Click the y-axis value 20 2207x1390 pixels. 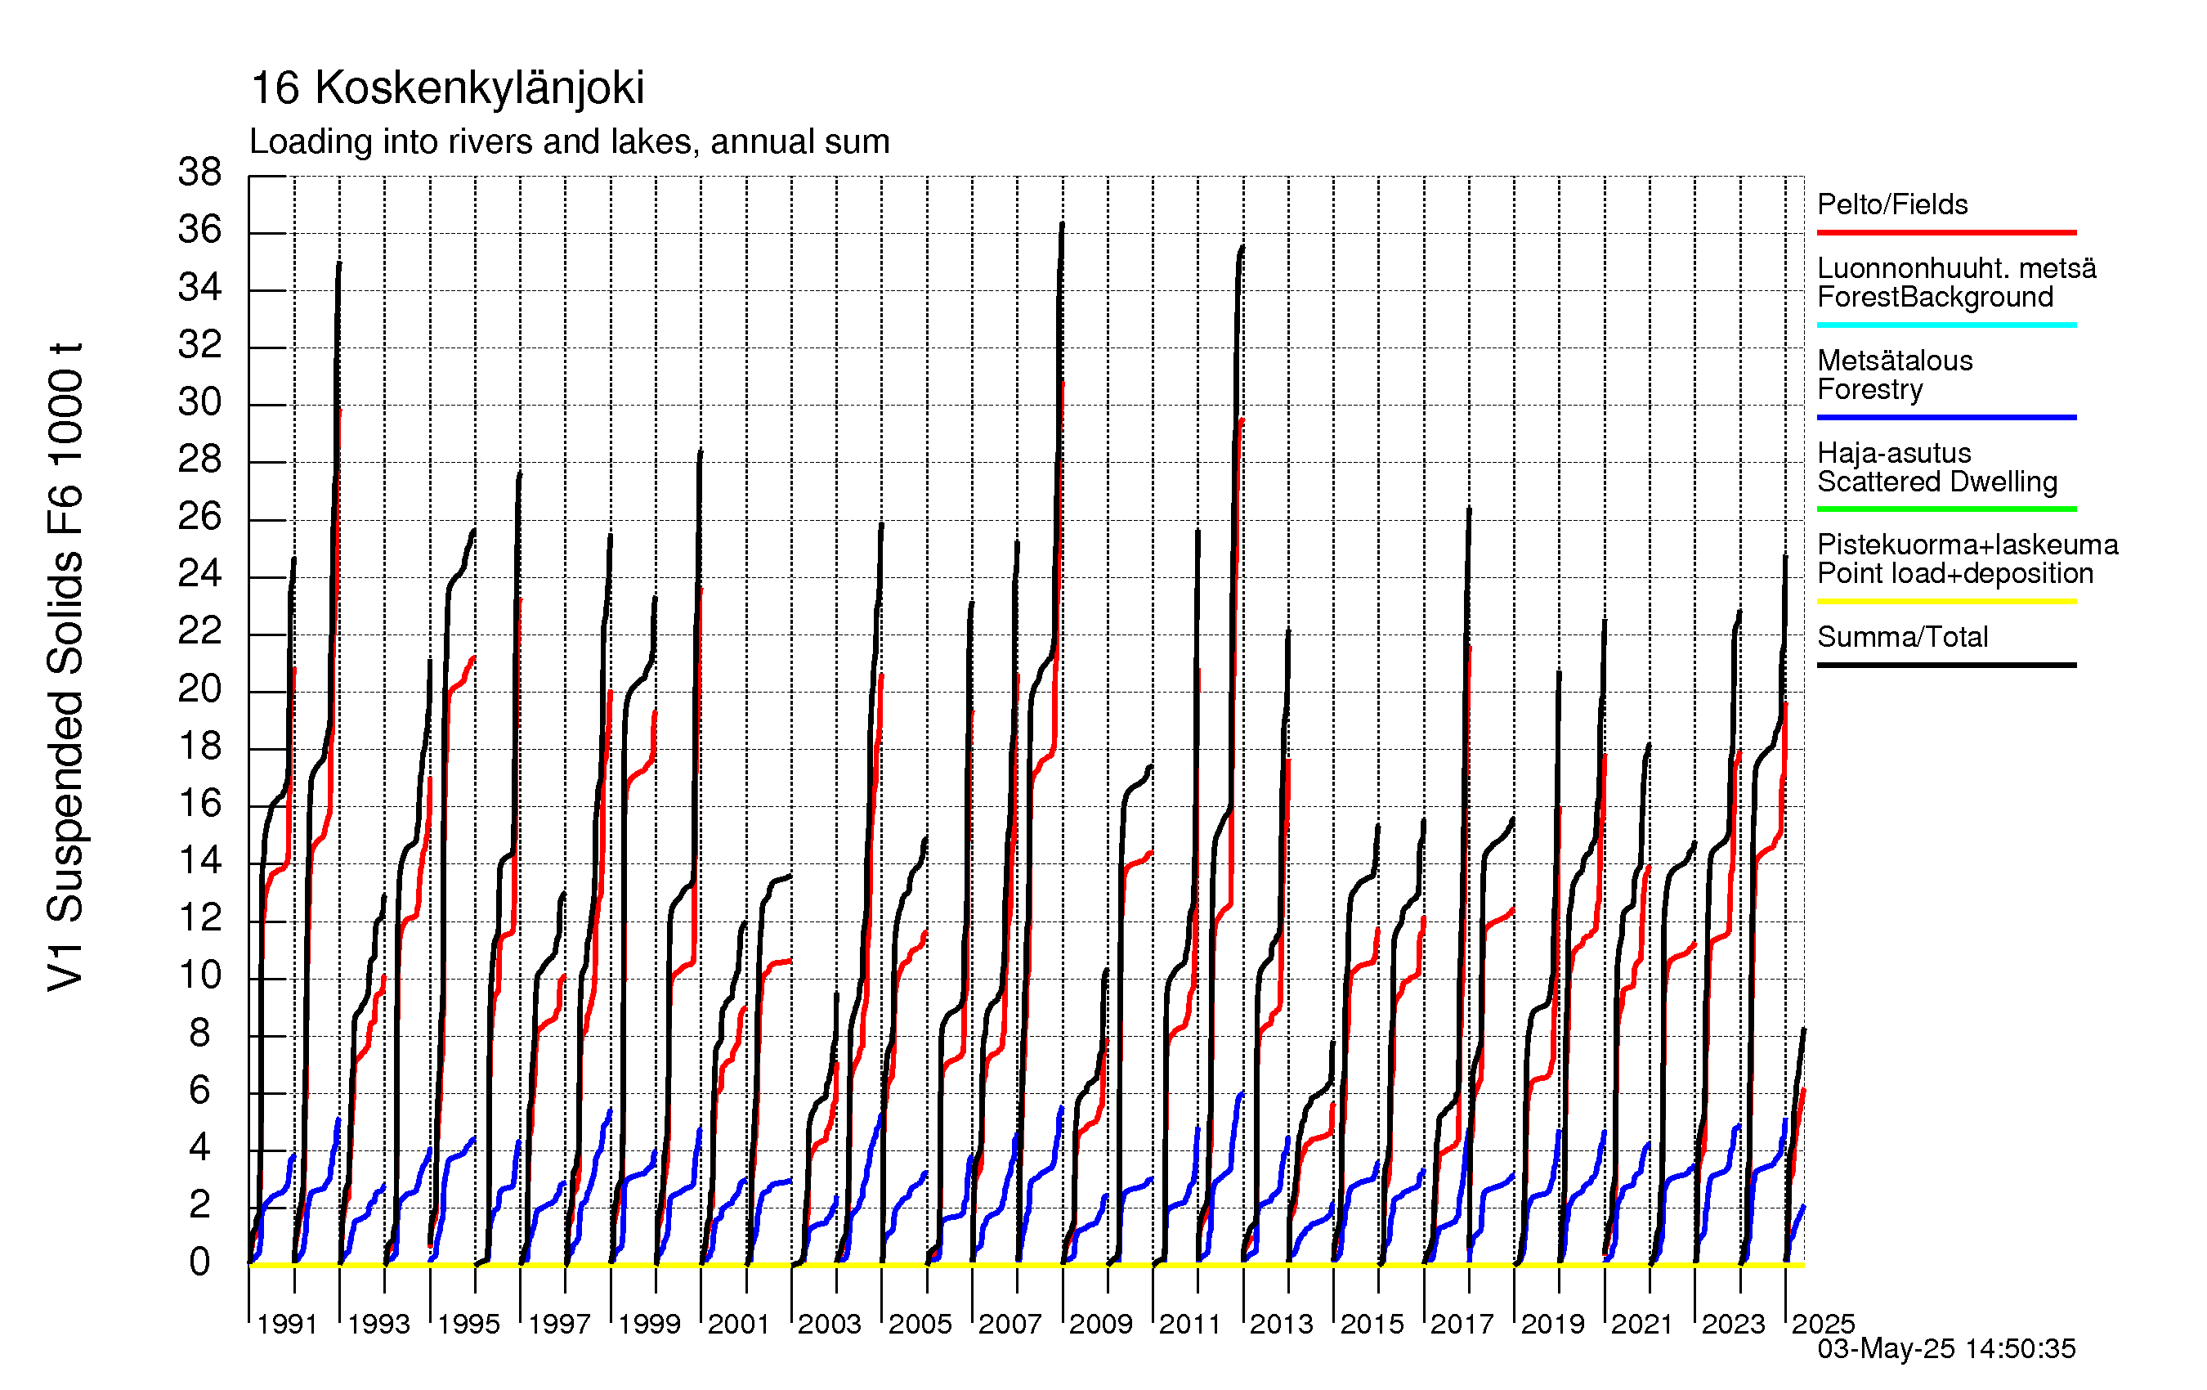[199, 688]
